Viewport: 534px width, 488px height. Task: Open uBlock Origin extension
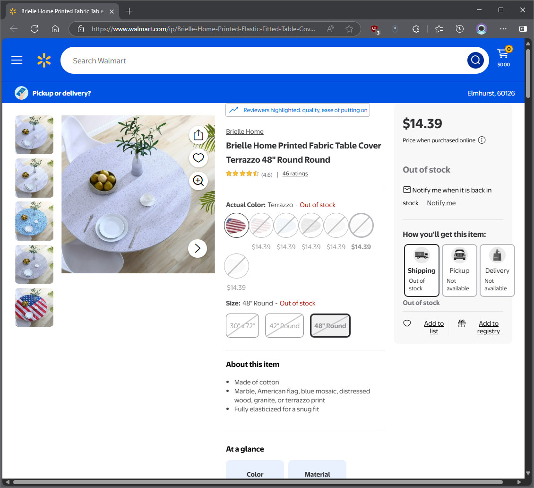pyautogui.click(x=375, y=30)
